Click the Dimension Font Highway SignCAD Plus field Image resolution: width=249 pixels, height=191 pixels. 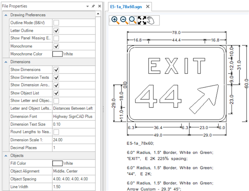[74, 116]
